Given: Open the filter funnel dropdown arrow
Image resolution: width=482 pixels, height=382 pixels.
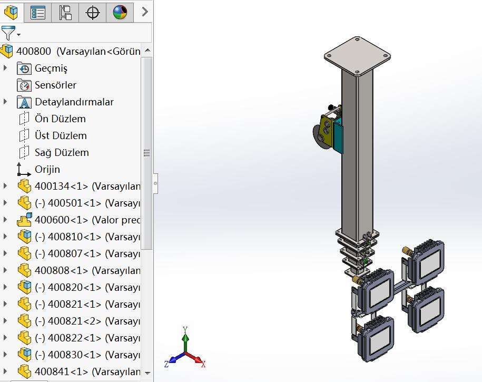Looking at the screenshot, I should (x=19, y=35).
